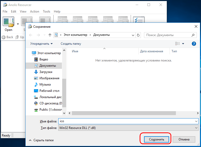Open the View menu
201x147 pixels.
(x=23, y=12)
